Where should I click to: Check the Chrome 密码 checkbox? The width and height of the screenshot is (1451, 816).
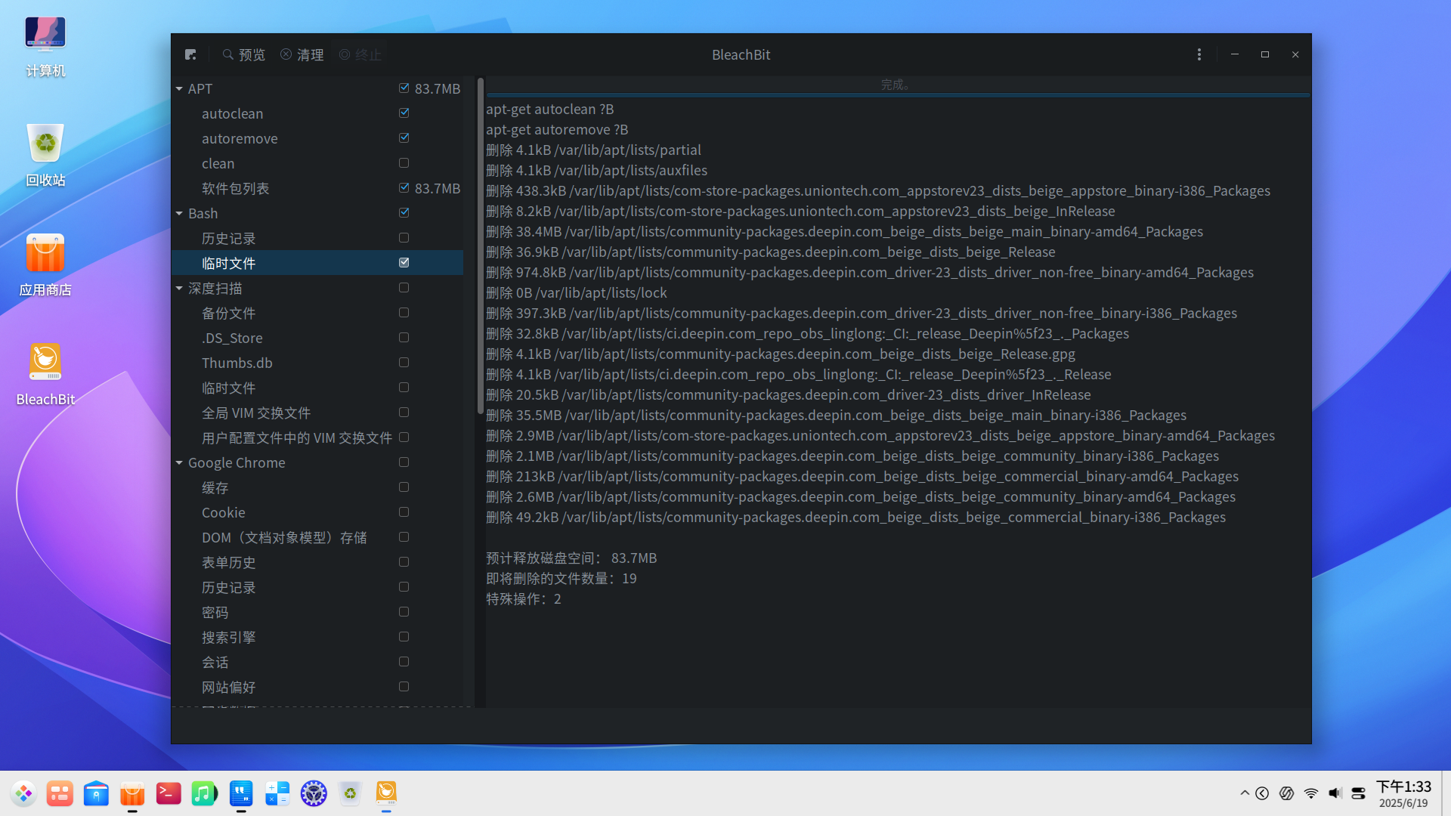[x=404, y=612]
